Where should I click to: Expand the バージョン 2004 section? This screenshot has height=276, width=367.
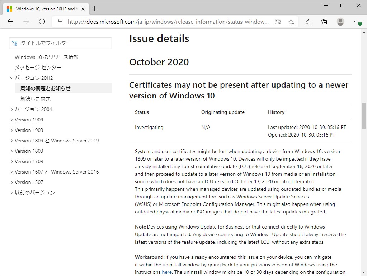tap(11, 109)
